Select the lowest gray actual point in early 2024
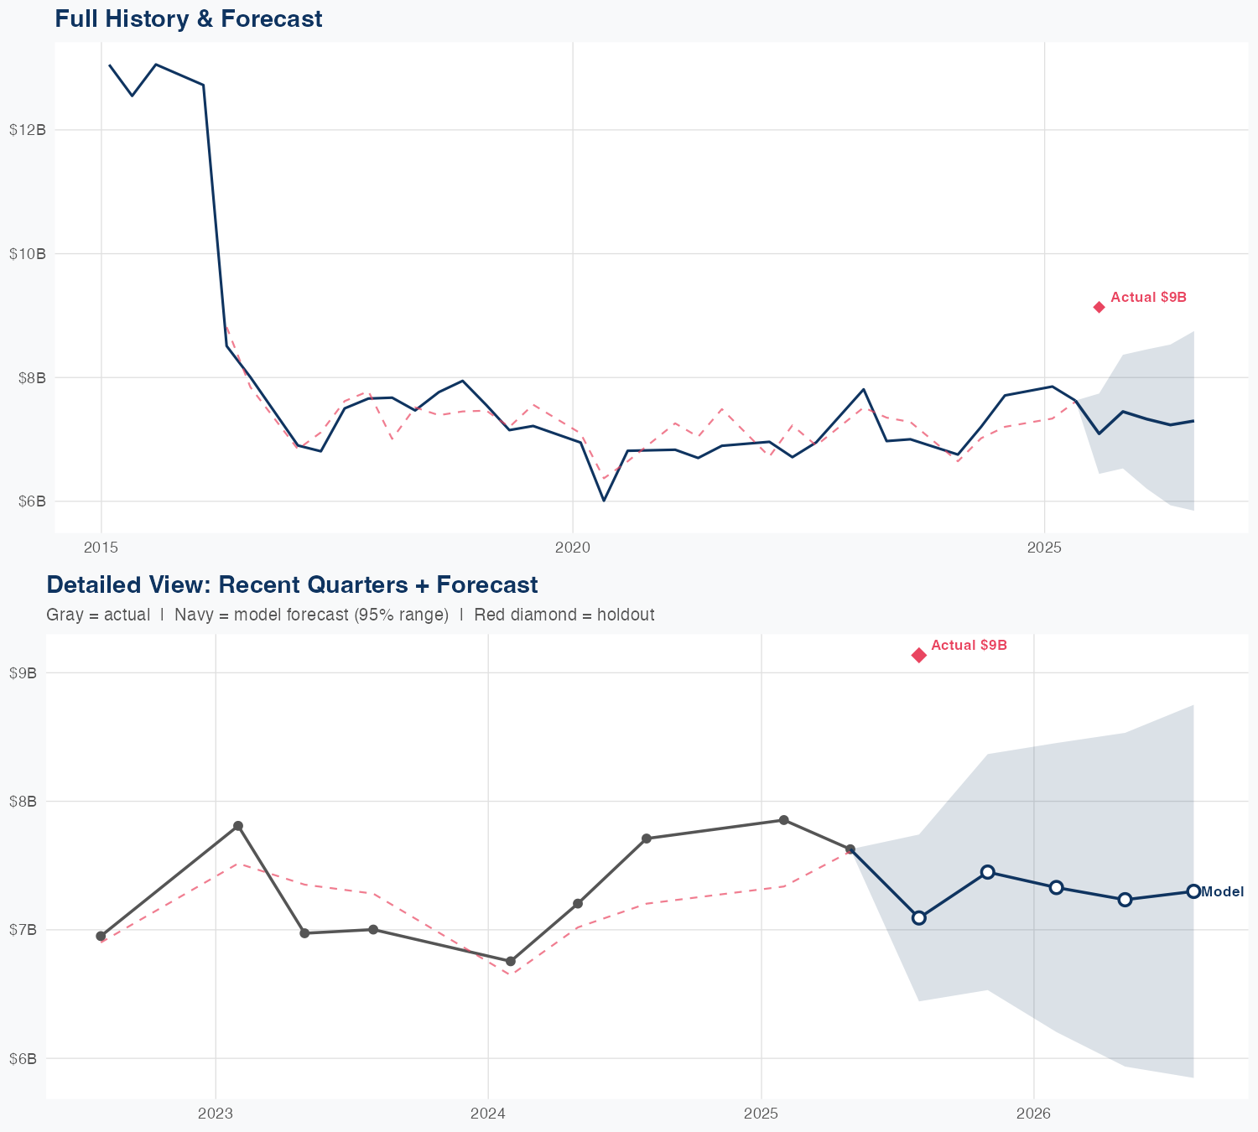This screenshot has width=1258, height=1132. (511, 961)
